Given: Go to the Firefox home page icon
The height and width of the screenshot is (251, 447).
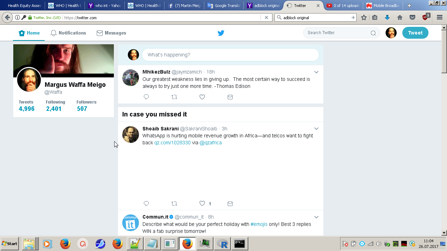Looking at the screenshot, I should pyautogui.click(x=400, y=17).
